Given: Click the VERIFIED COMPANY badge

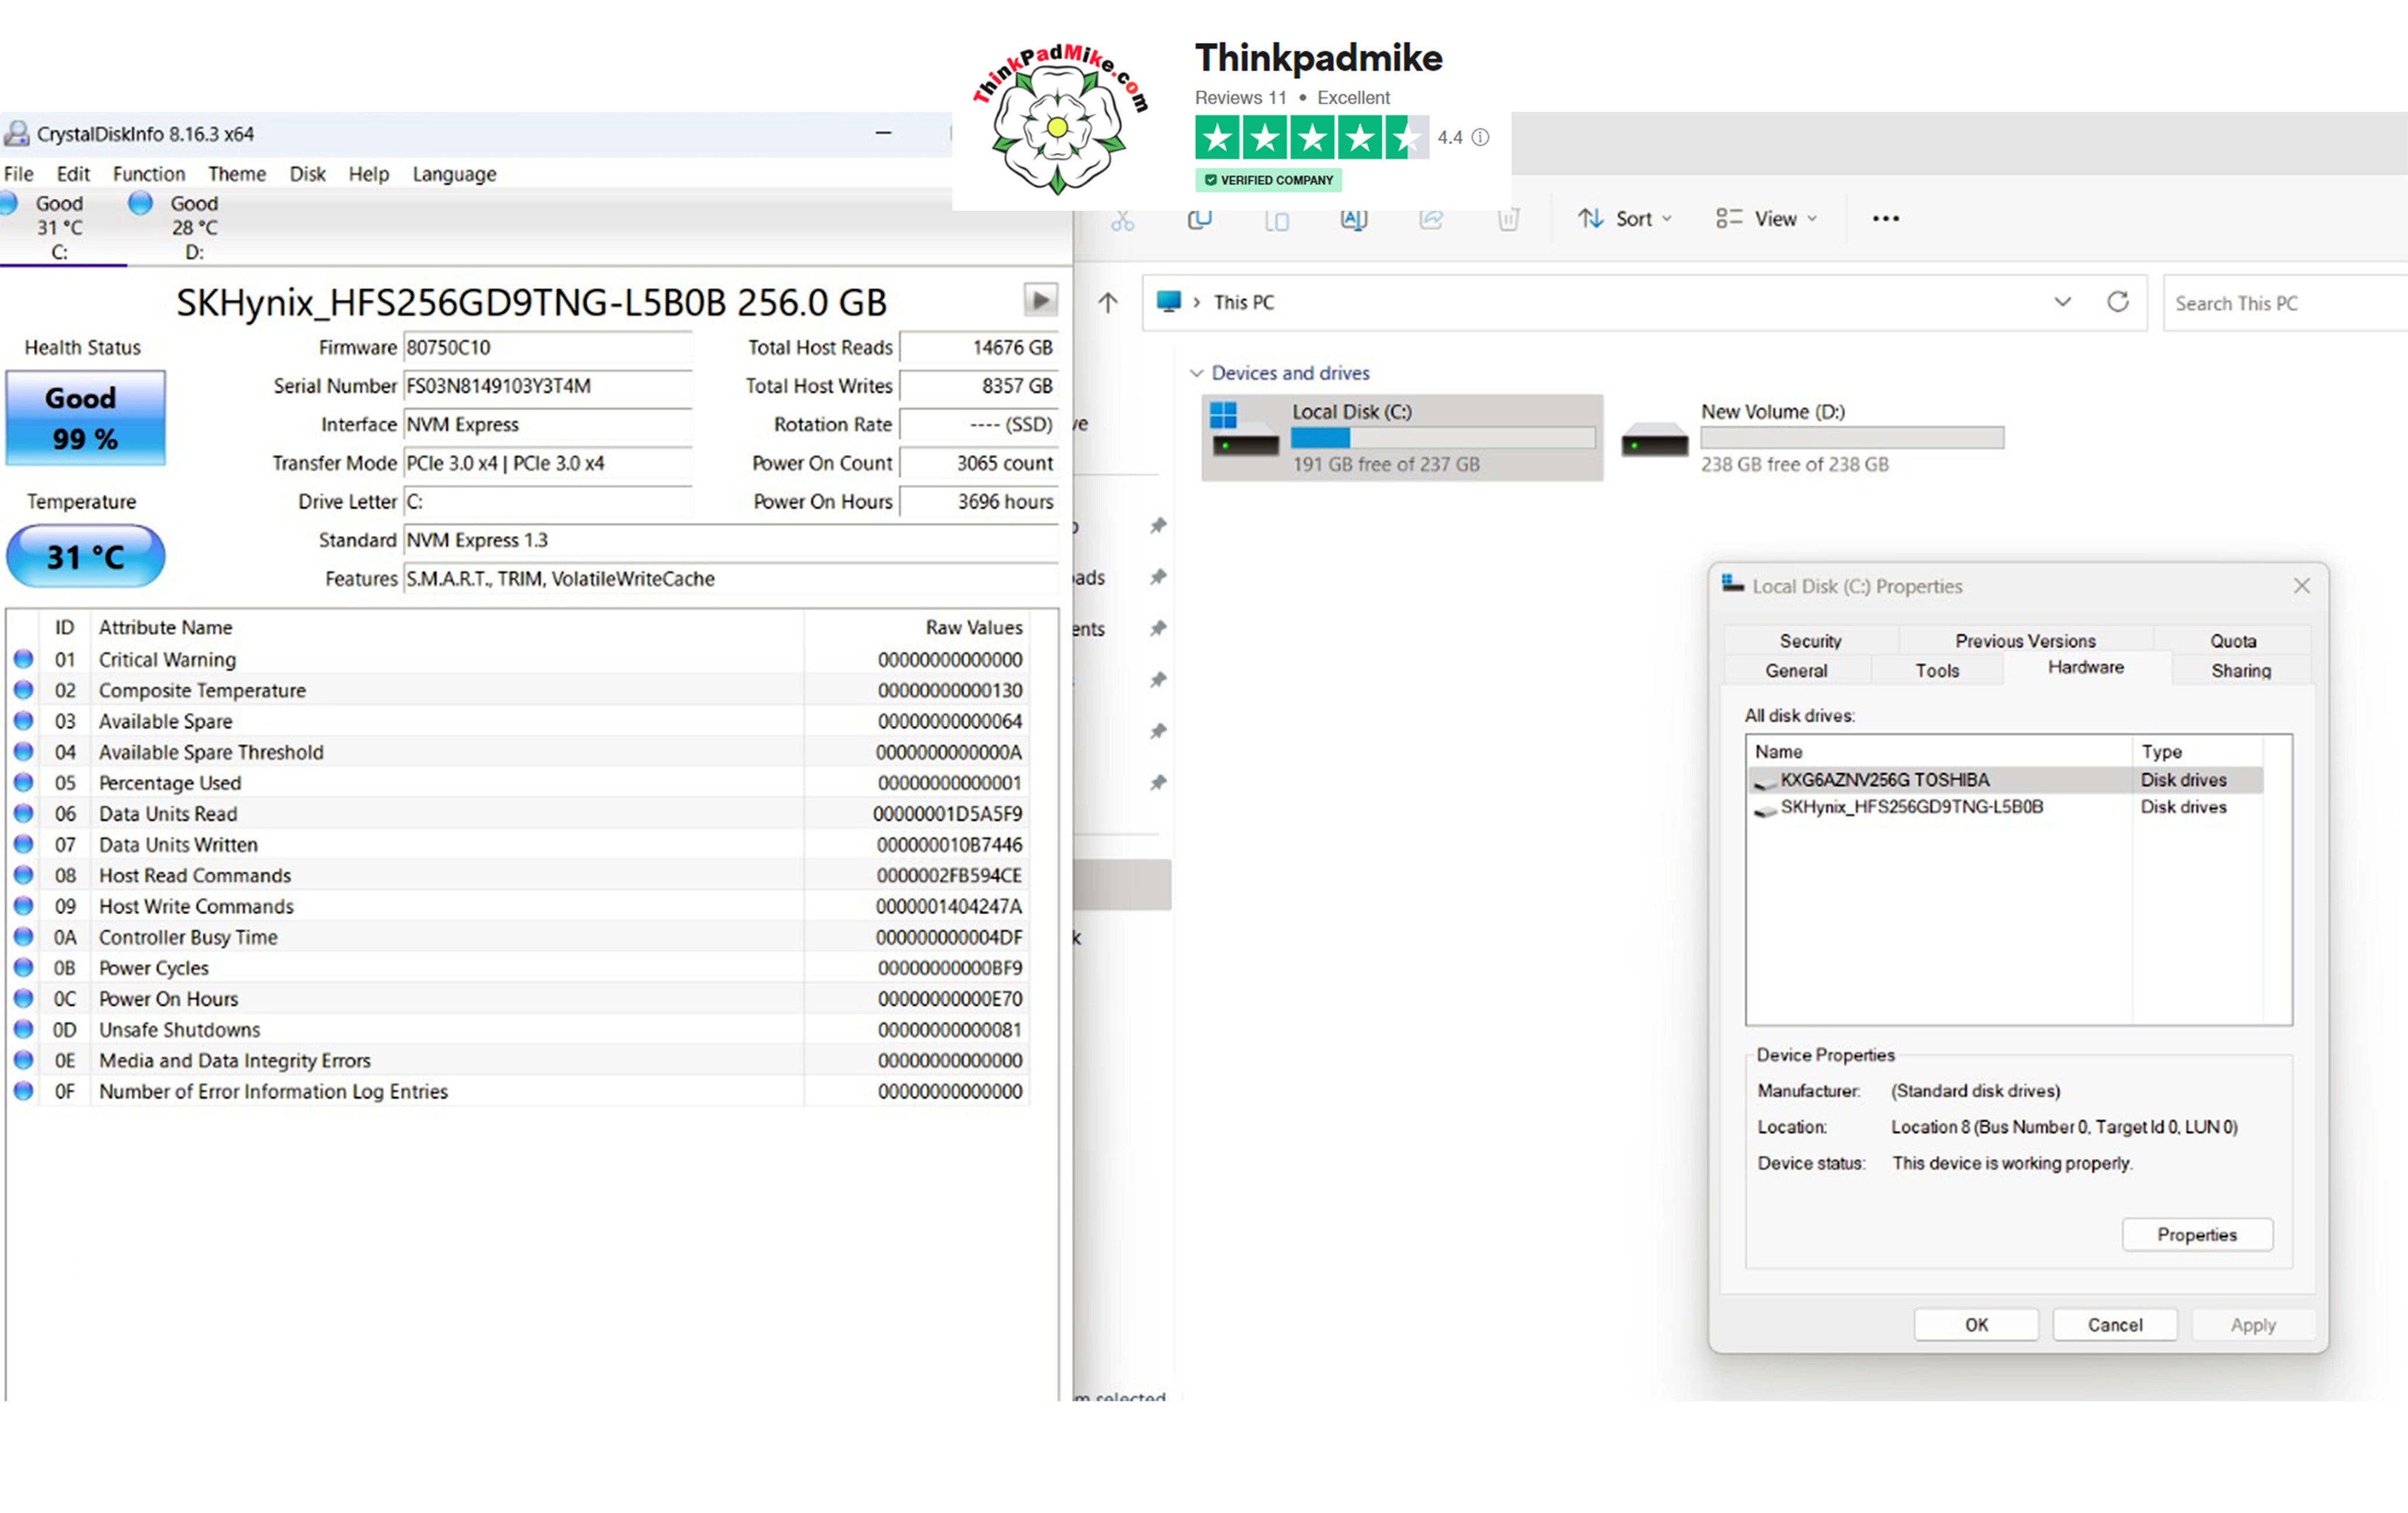Looking at the screenshot, I should [x=1268, y=180].
